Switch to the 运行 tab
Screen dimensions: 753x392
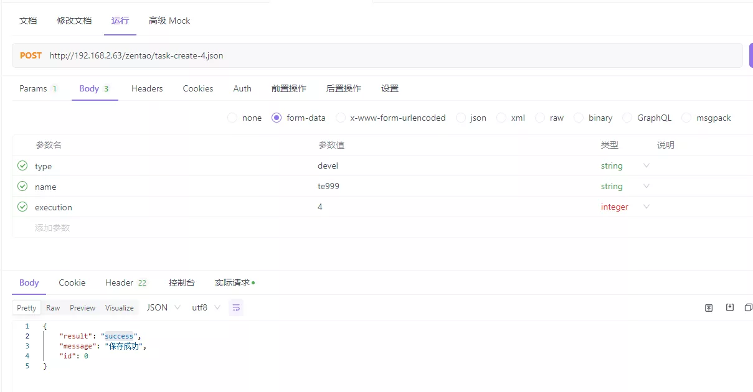click(120, 21)
